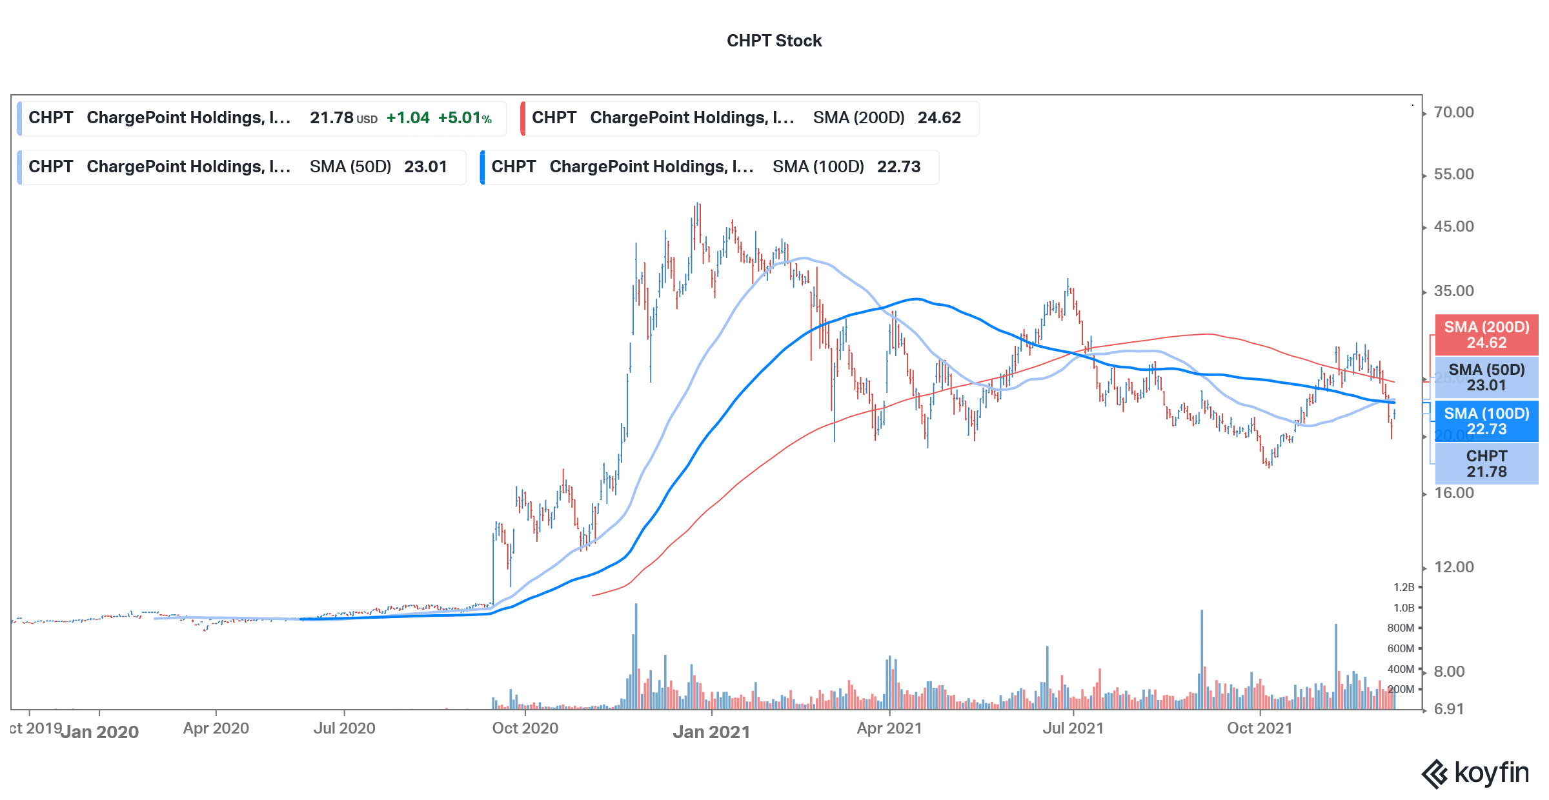
Task: Click the 1.2B volume axis label
Action: [1404, 587]
